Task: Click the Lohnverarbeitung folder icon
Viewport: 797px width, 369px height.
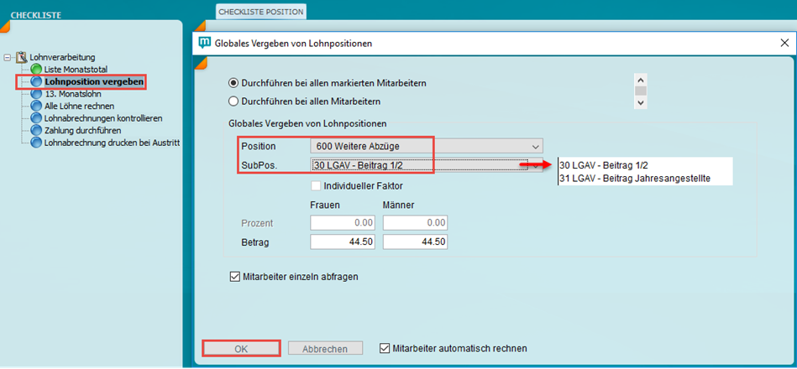Action: 22,58
